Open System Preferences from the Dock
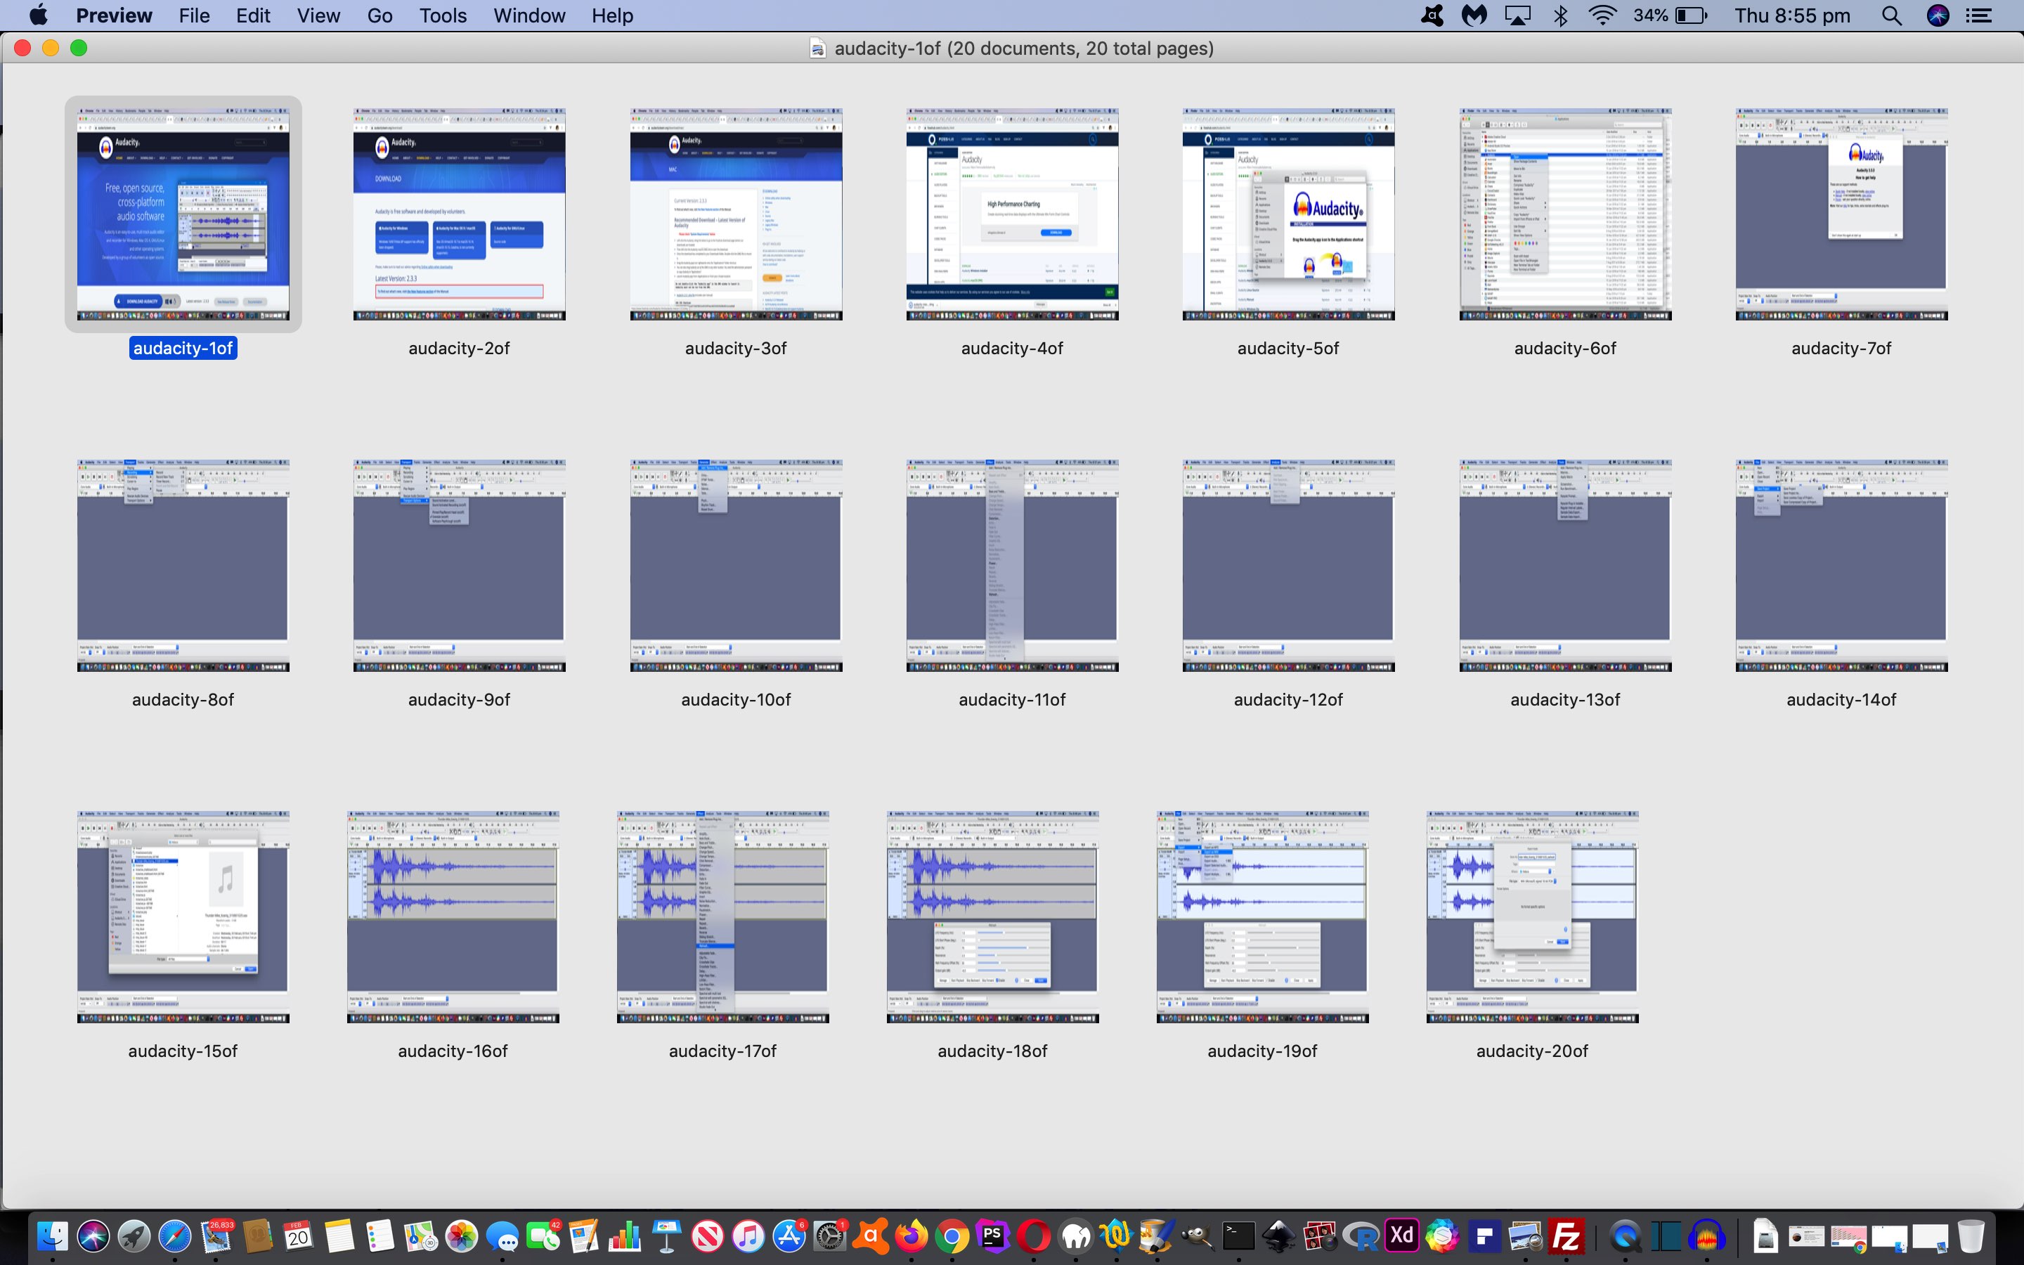This screenshot has height=1265, width=2024. pyautogui.click(x=830, y=1235)
